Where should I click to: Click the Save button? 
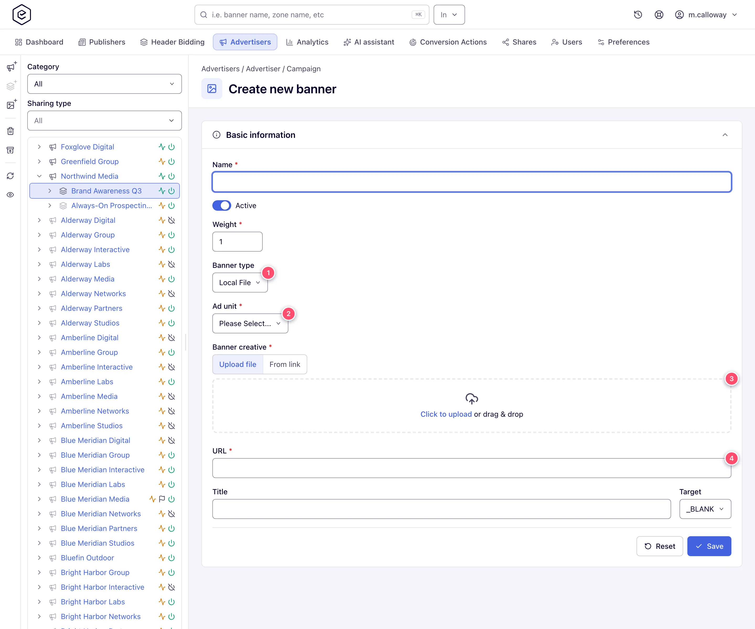tap(709, 546)
